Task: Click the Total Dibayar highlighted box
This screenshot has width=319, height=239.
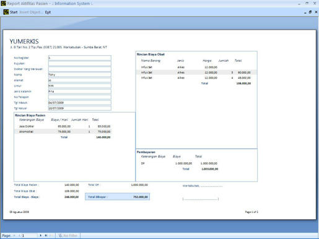Action: click(x=117, y=197)
